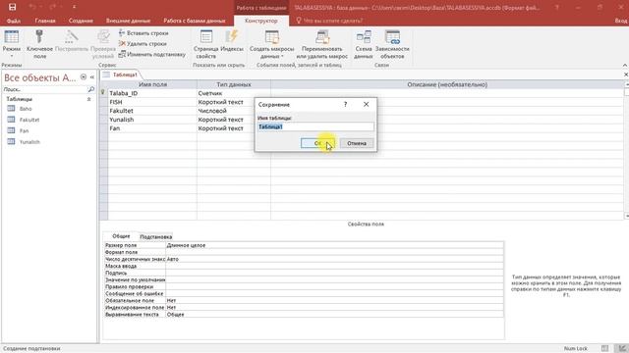Click the navigation pane search field
The height and width of the screenshot is (353, 629).
44,89
